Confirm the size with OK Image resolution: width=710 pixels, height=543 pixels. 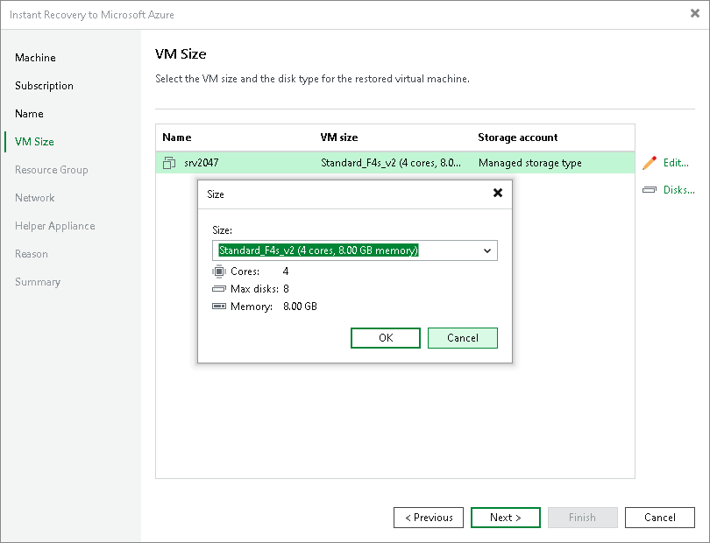(386, 338)
